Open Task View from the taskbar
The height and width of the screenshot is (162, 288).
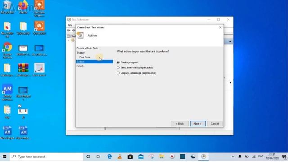click(x=99, y=157)
